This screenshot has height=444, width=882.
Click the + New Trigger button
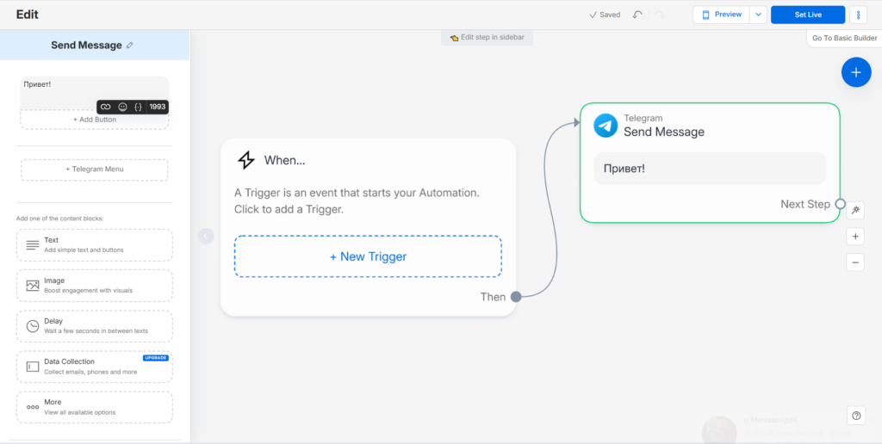coord(368,256)
